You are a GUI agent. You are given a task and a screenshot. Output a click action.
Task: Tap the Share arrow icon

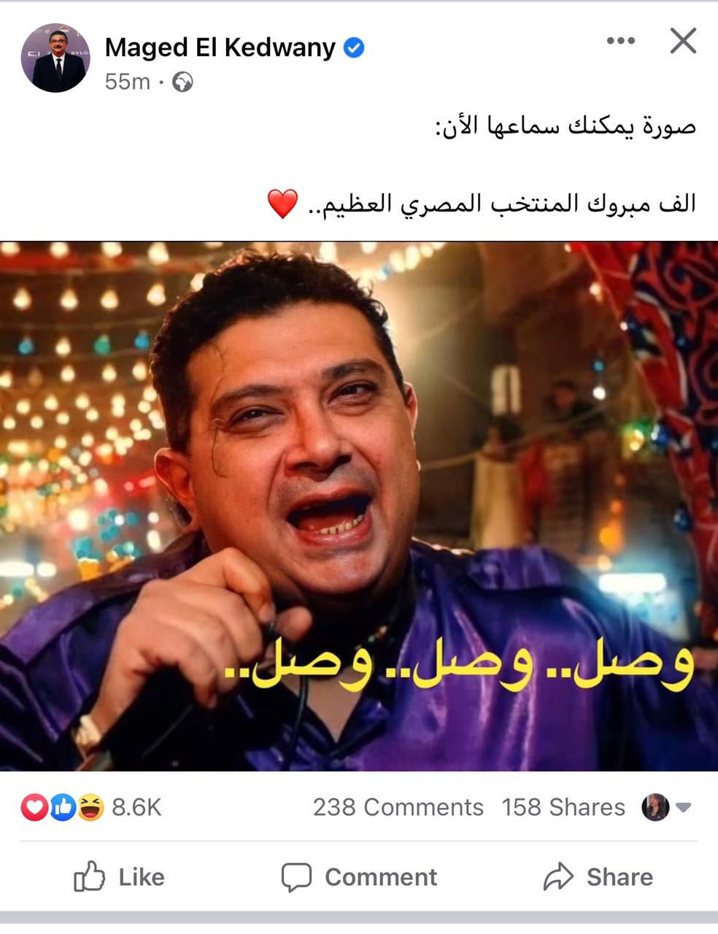click(559, 876)
